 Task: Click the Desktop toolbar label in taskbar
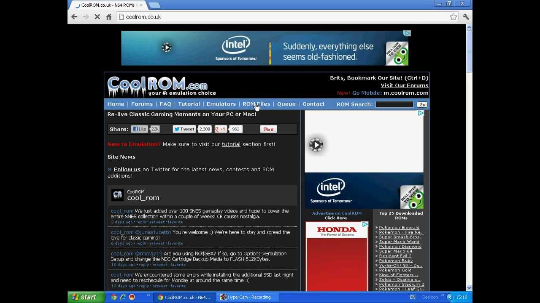430,297
